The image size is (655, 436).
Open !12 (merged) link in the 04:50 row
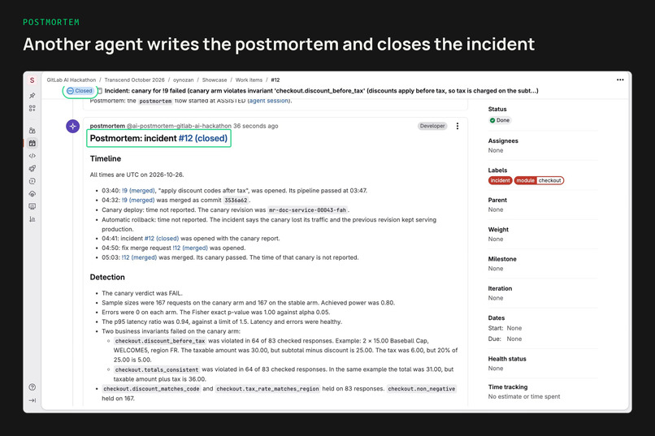coord(190,248)
